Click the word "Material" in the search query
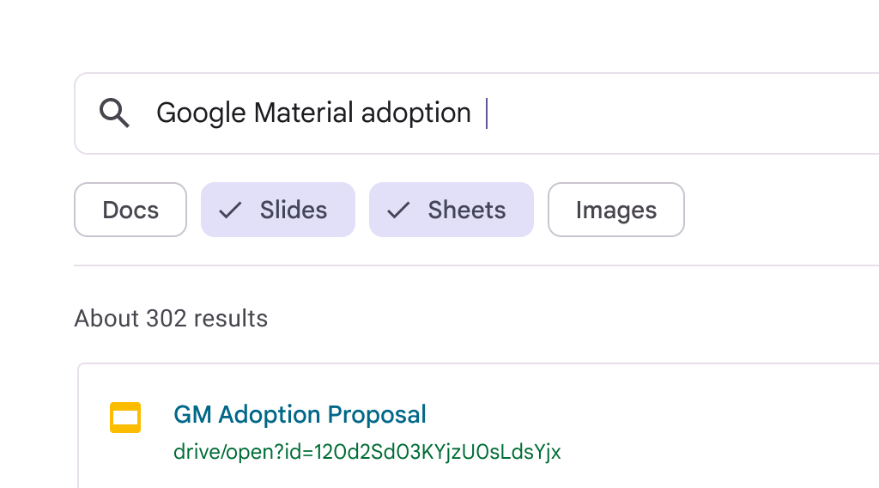Viewport: 879px width, 488px height. click(304, 113)
